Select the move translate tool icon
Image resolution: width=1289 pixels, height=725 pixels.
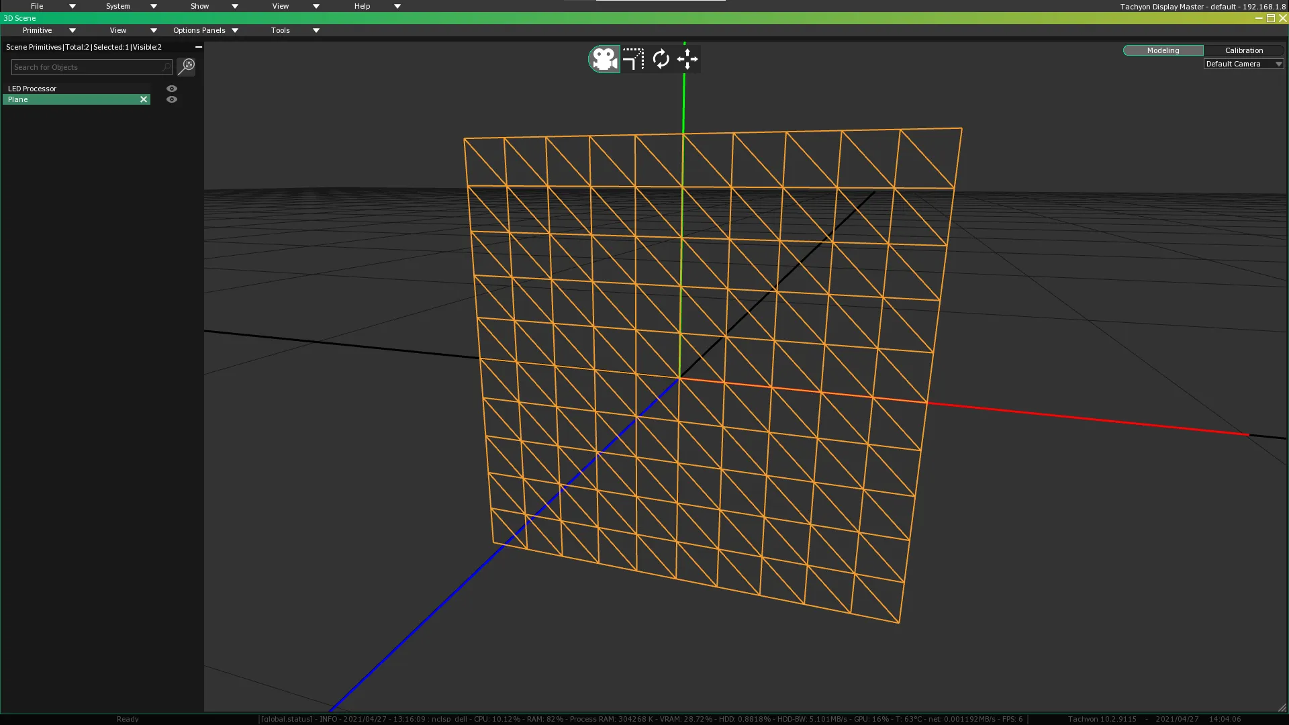[x=687, y=59]
